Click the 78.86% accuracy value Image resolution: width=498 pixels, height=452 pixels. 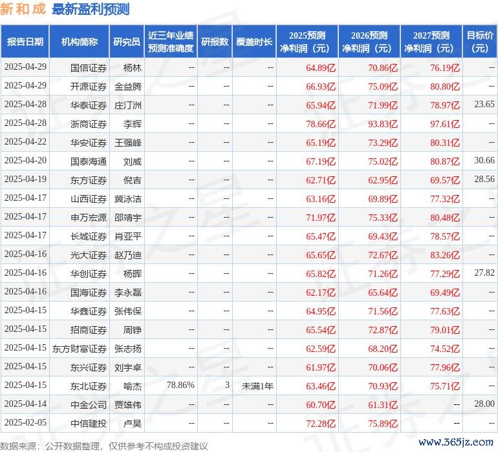click(180, 385)
